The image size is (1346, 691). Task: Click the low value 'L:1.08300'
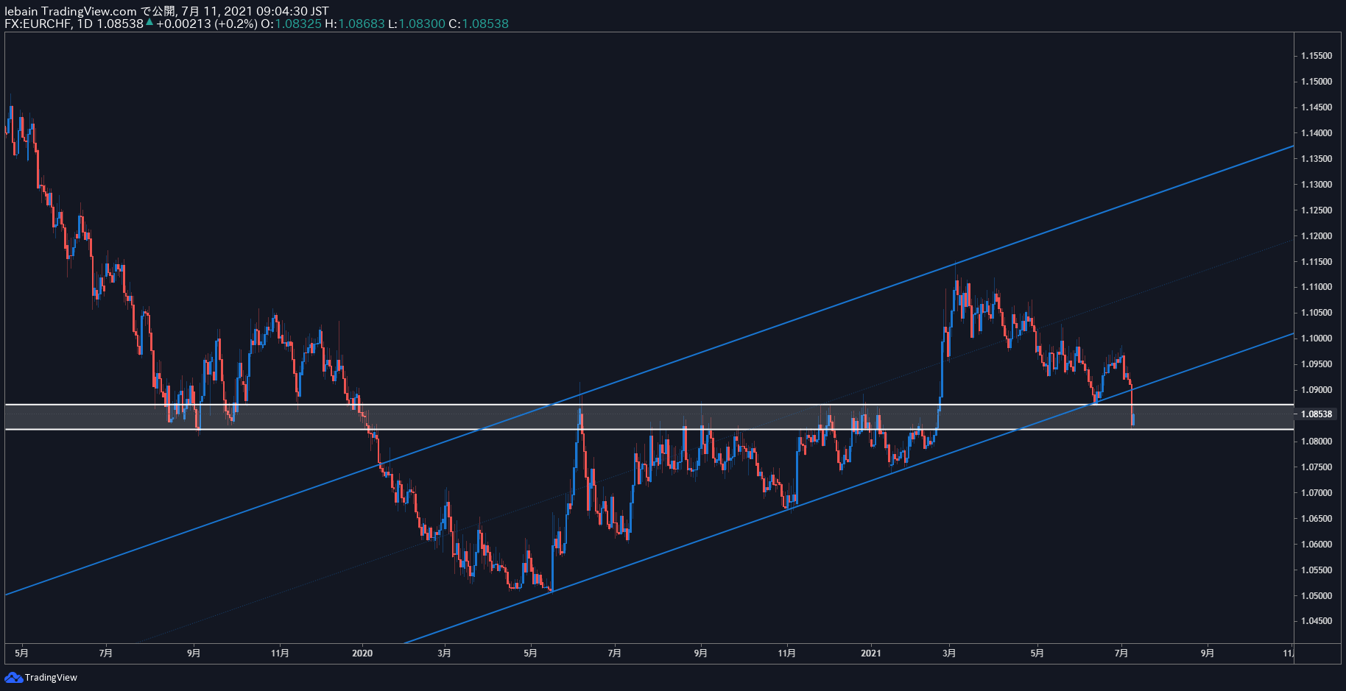[x=417, y=24]
